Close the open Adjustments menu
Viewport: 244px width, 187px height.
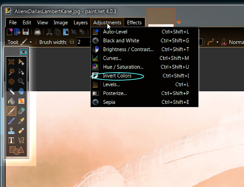coord(107,23)
